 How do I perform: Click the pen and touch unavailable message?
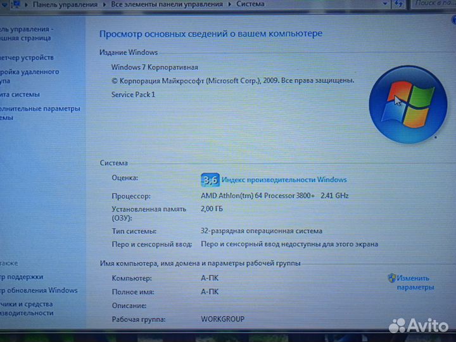pos(289,244)
